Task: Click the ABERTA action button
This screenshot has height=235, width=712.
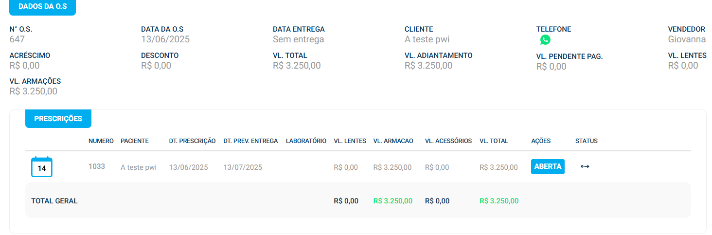Action: pos(548,166)
